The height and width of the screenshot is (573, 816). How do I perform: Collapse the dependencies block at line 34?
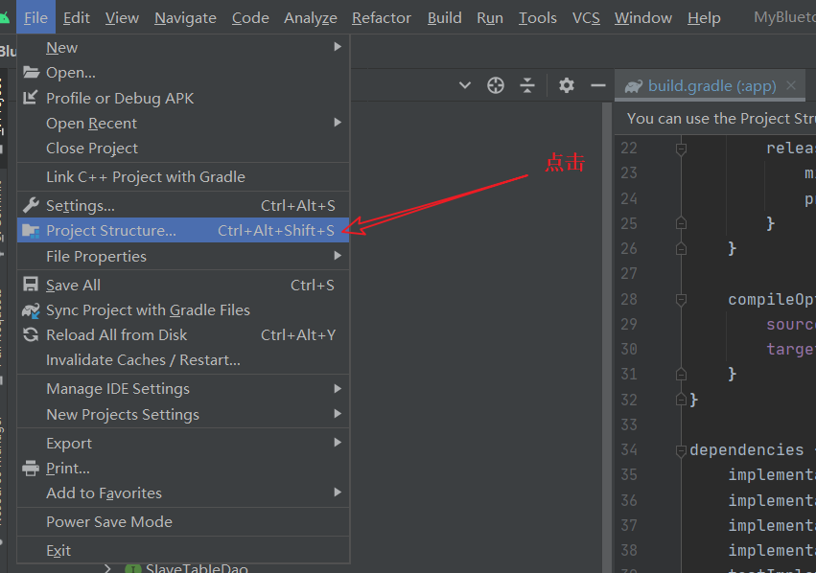[x=681, y=450]
